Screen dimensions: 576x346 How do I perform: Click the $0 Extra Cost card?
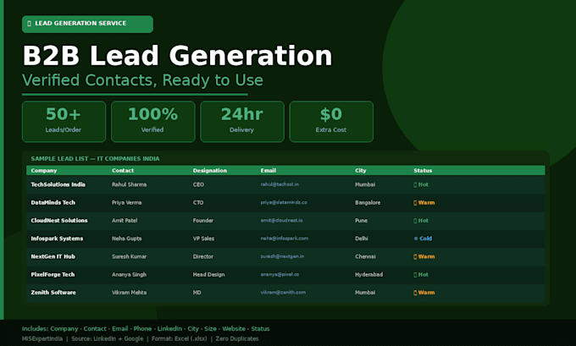331,122
